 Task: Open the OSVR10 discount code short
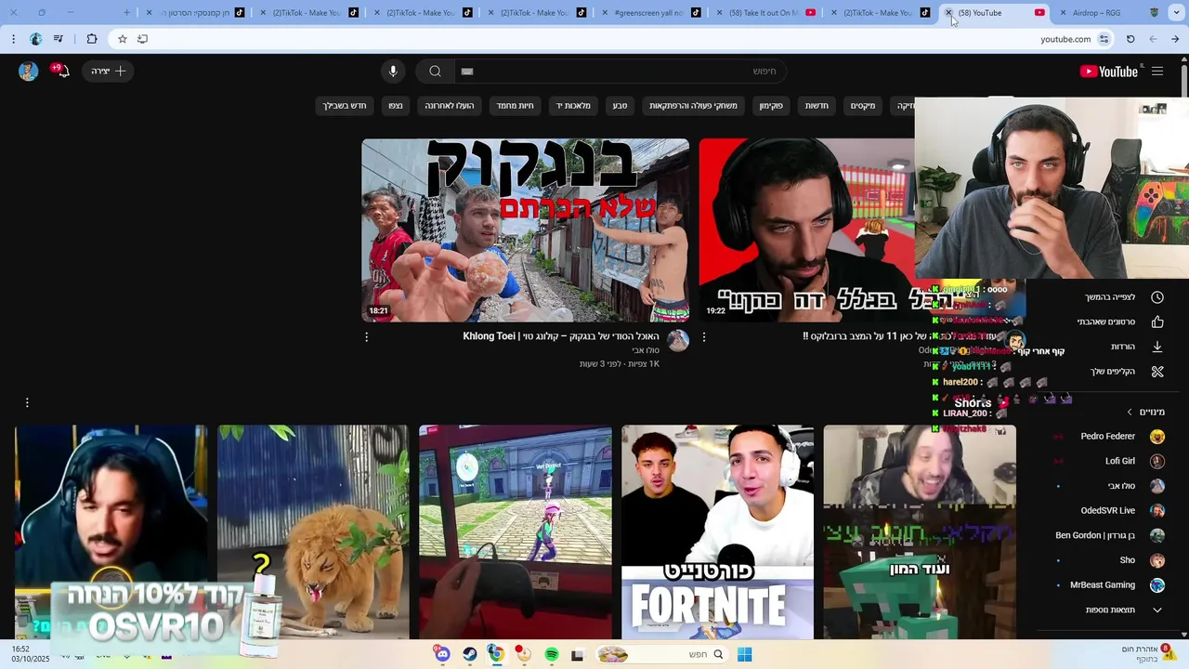point(111,532)
